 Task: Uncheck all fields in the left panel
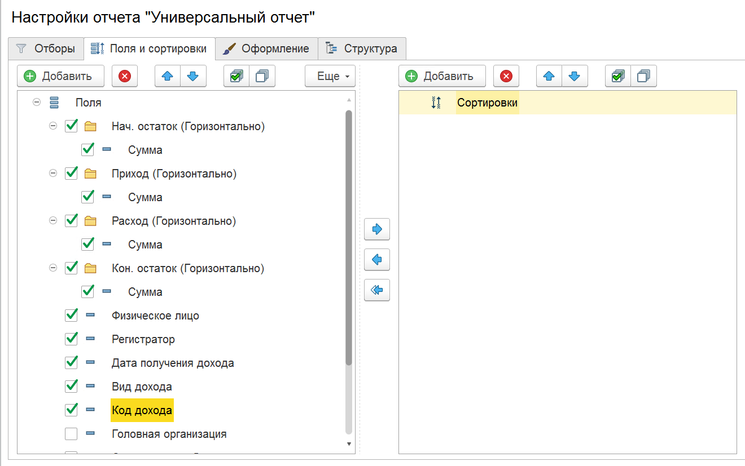262,76
